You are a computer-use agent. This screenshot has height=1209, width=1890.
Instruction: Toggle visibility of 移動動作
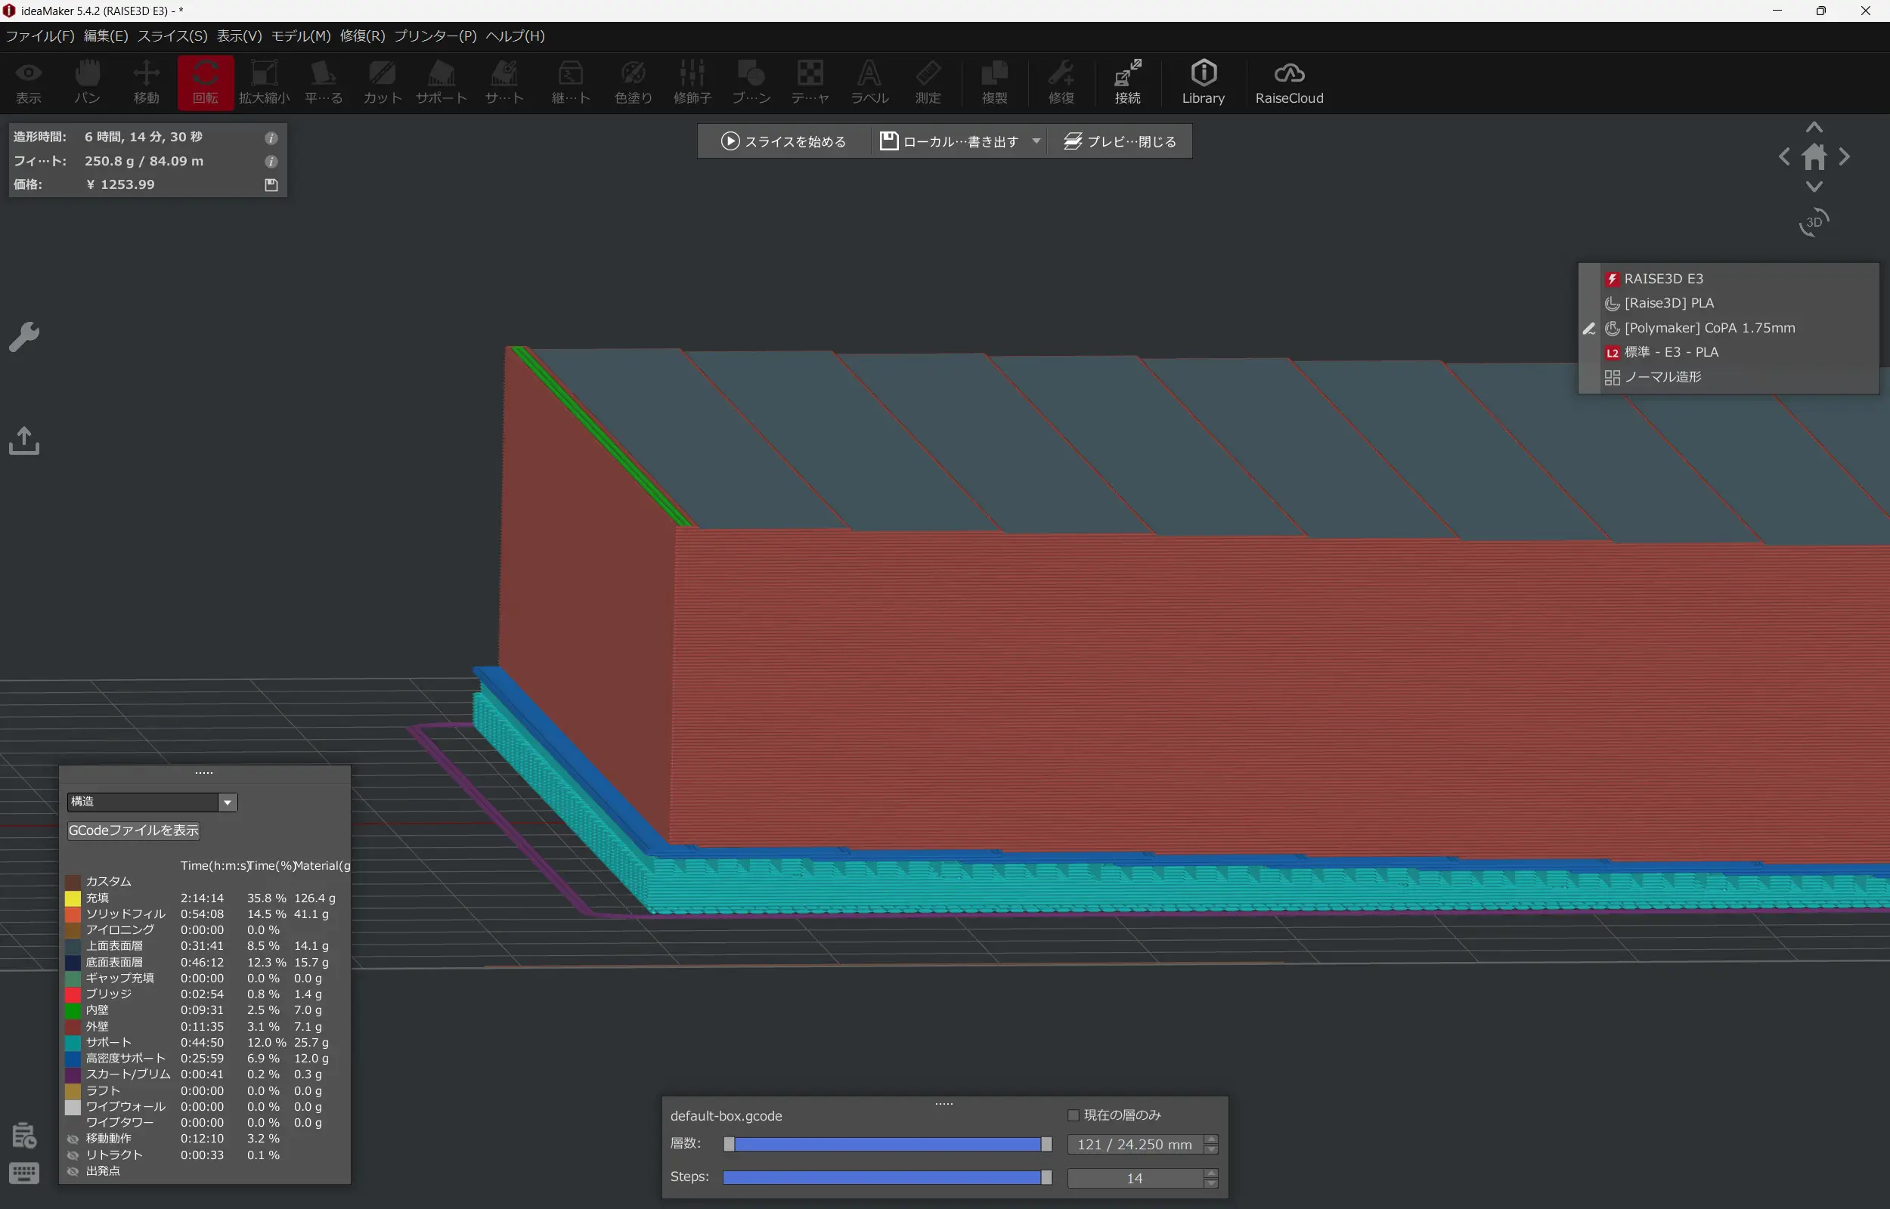(73, 1138)
